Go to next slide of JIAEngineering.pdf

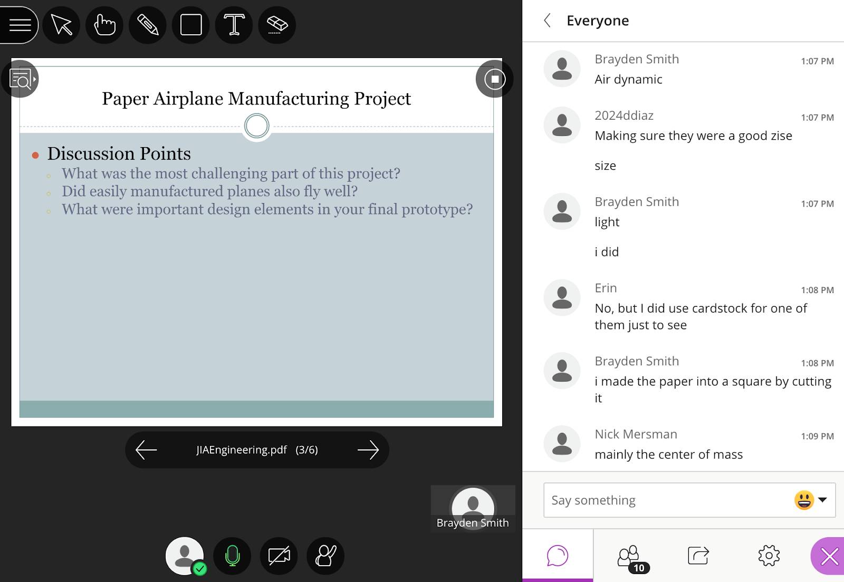click(368, 450)
